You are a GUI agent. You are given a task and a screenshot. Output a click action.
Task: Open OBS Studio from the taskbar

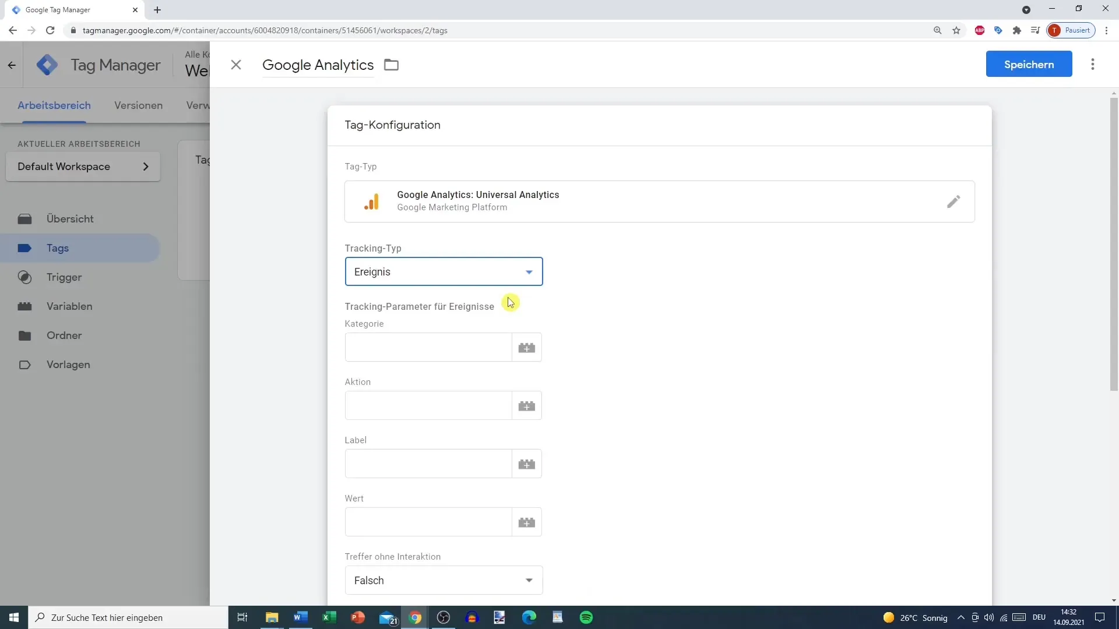pyautogui.click(x=444, y=617)
